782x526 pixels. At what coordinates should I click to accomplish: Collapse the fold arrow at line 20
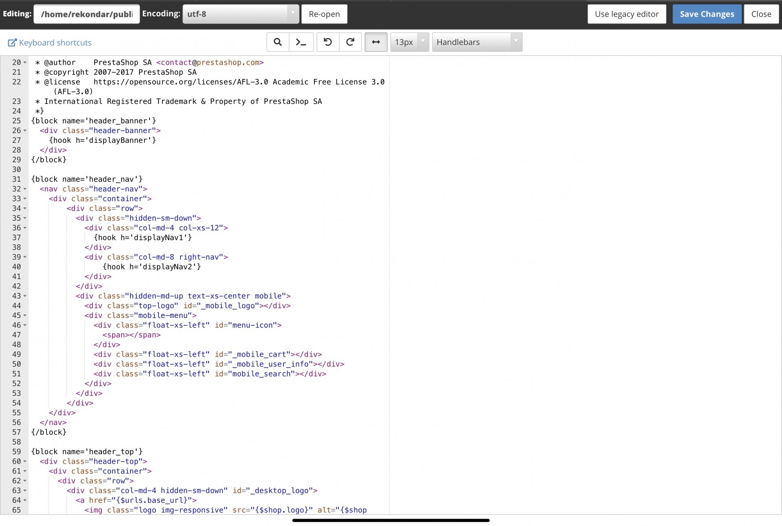coord(25,62)
